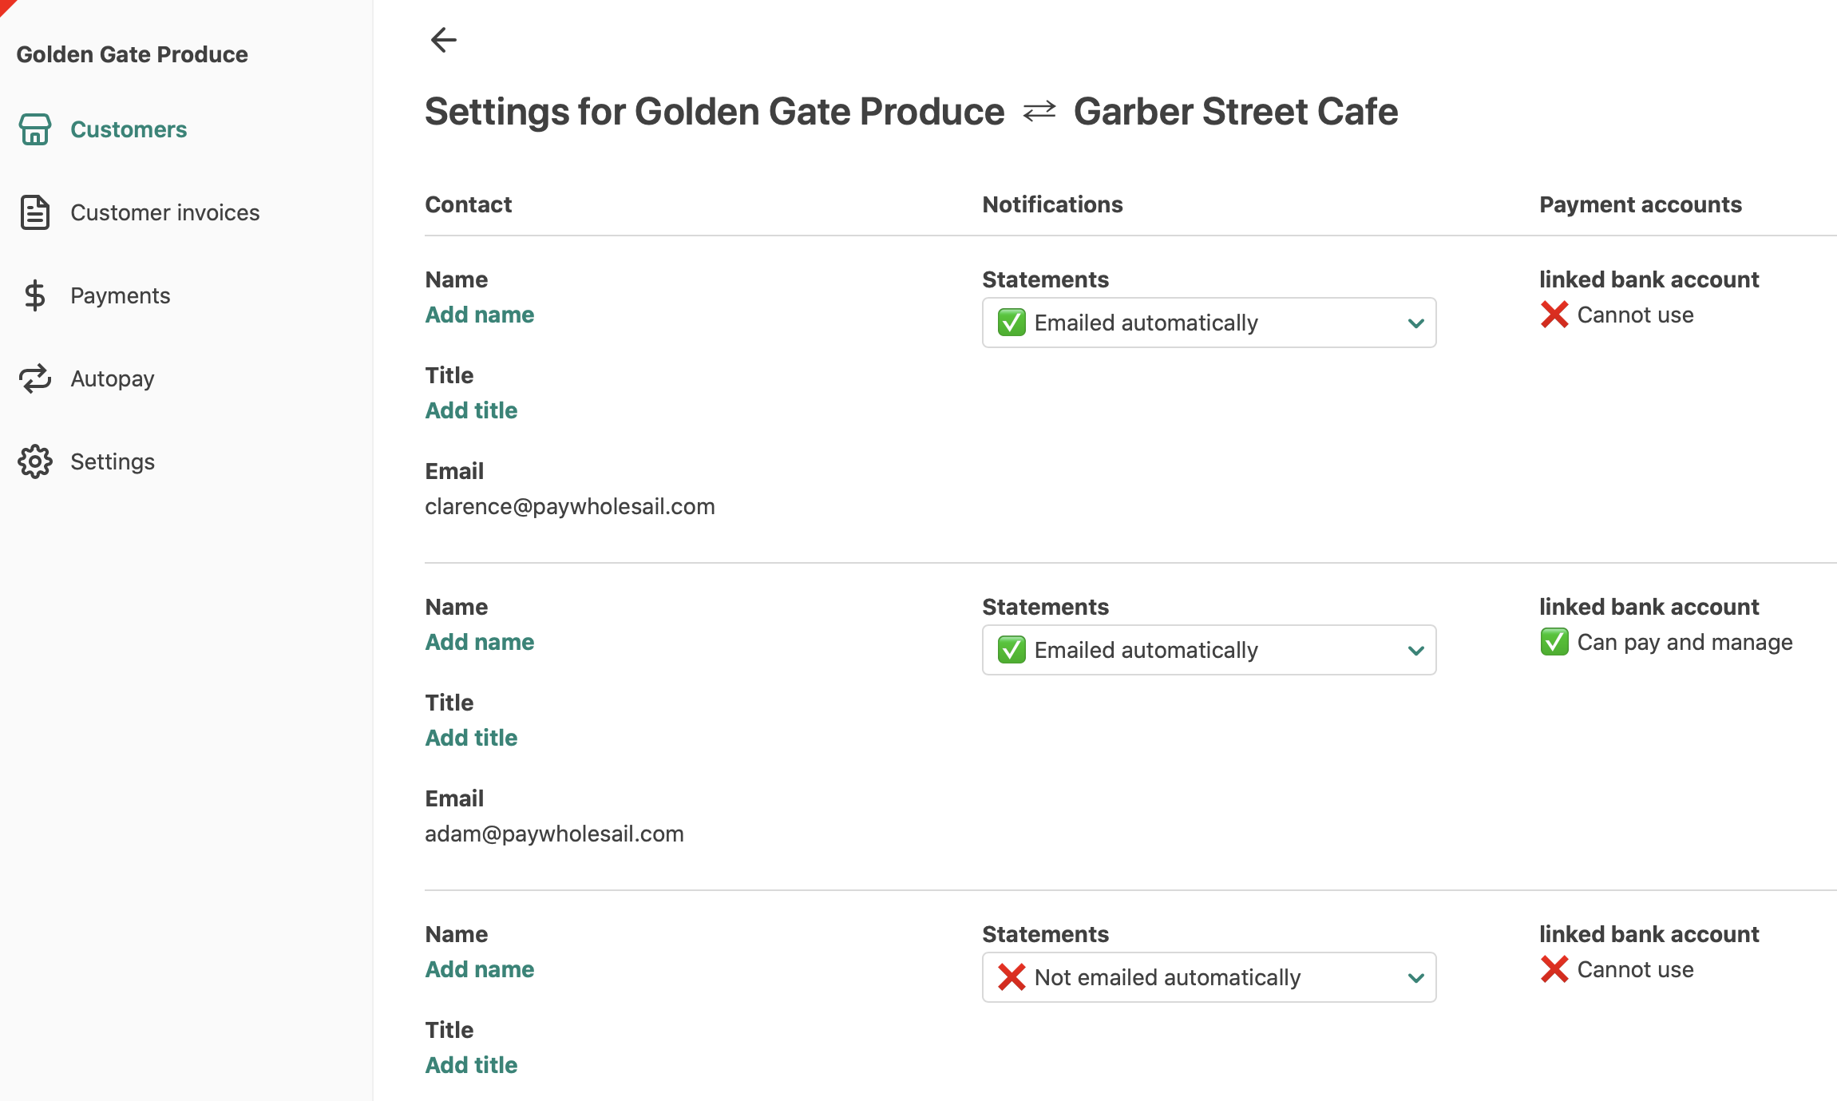Image resolution: width=1837 pixels, height=1101 pixels.
Task: Click red X in Not emailed automatically field
Action: point(1012,977)
